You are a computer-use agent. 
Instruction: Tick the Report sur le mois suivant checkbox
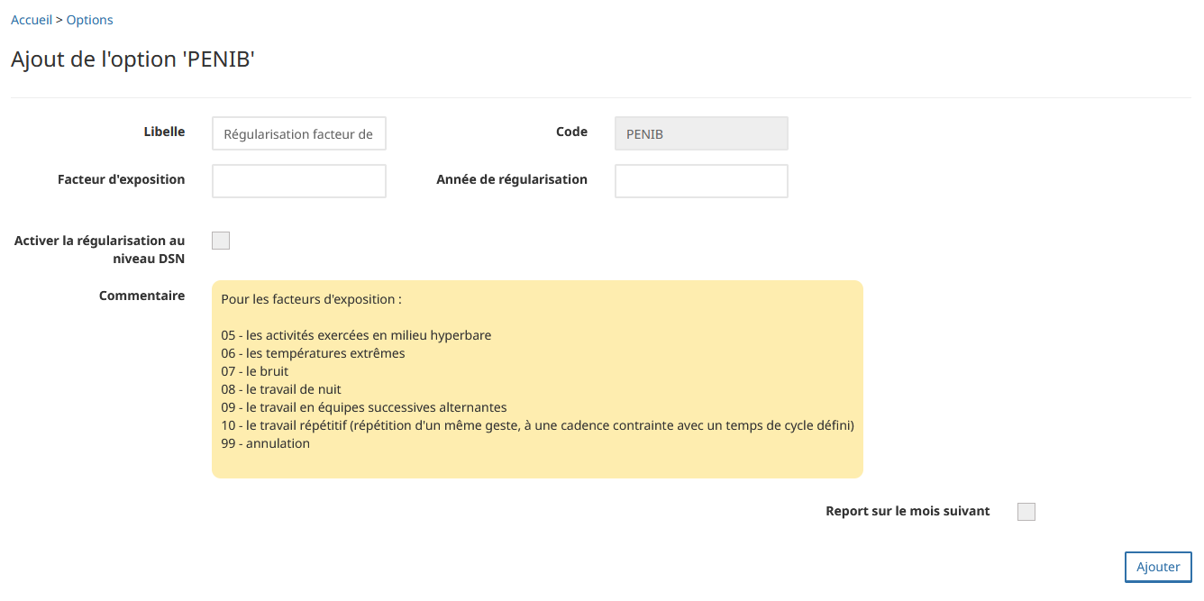(x=1026, y=512)
